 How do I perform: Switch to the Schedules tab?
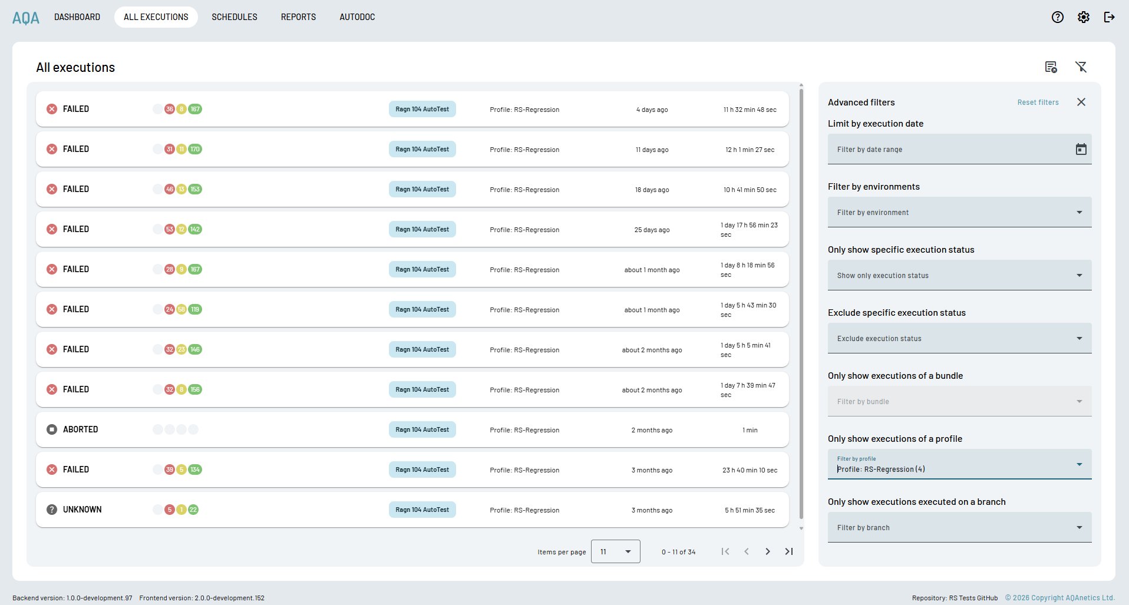pyautogui.click(x=235, y=17)
